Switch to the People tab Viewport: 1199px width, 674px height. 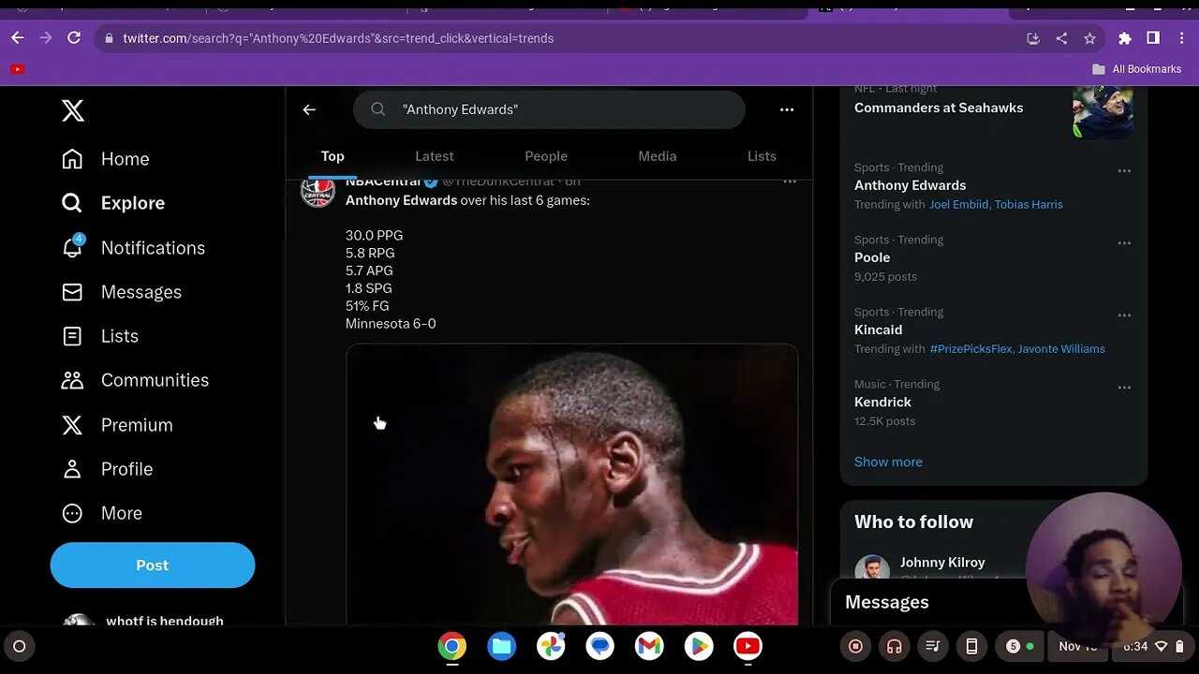coord(546,156)
